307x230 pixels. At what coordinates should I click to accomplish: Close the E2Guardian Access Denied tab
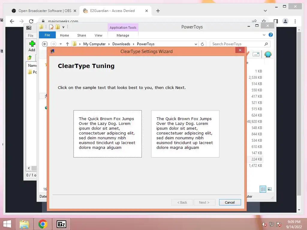coord(146,11)
